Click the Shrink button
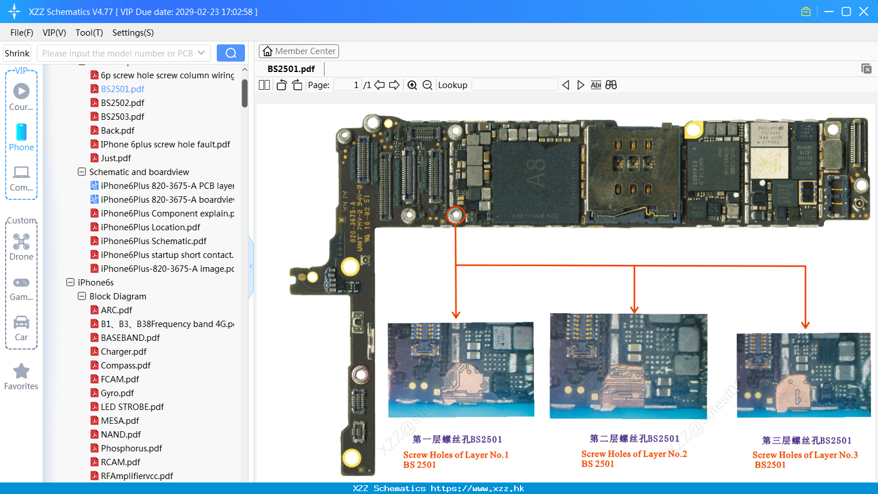This screenshot has width=878, height=494. pos(17,53)
